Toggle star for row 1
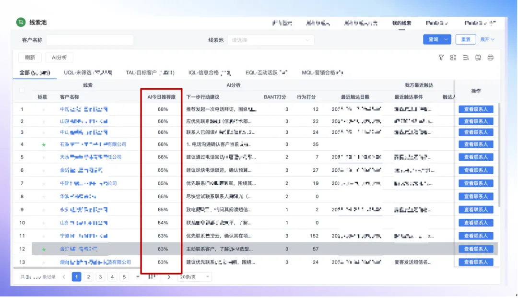Image resolution: width=518 pixels, height=298 pixels. coord(44,109)
